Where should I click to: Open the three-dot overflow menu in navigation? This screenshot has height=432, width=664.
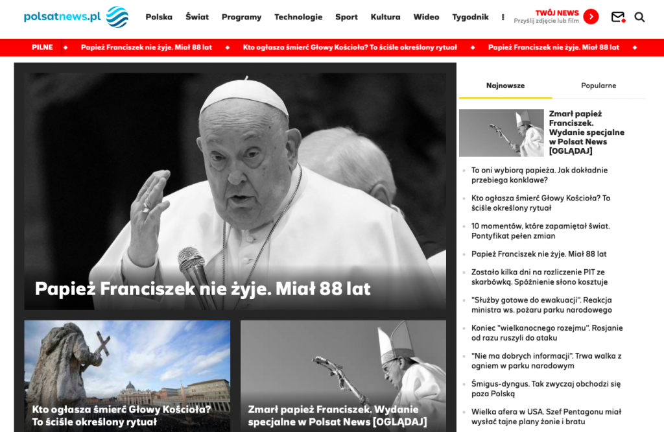click(x=503, y=17)
